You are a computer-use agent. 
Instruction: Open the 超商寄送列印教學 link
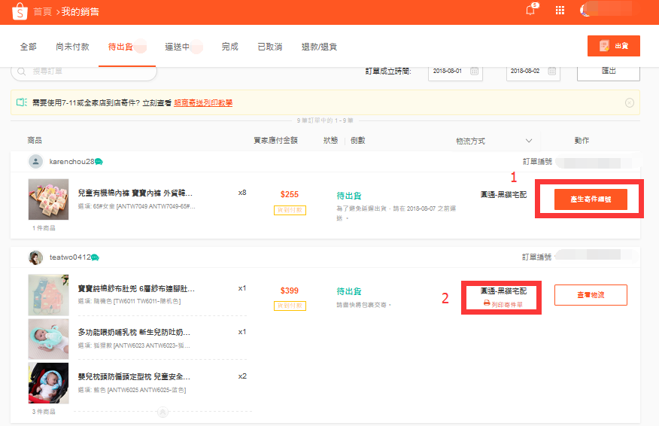pyautogui.click(x=203, y=103)
